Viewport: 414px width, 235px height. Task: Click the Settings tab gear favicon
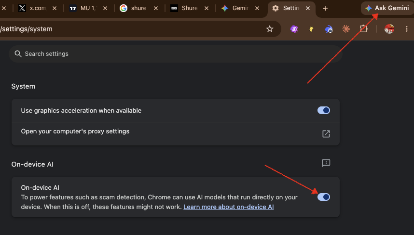276,9
